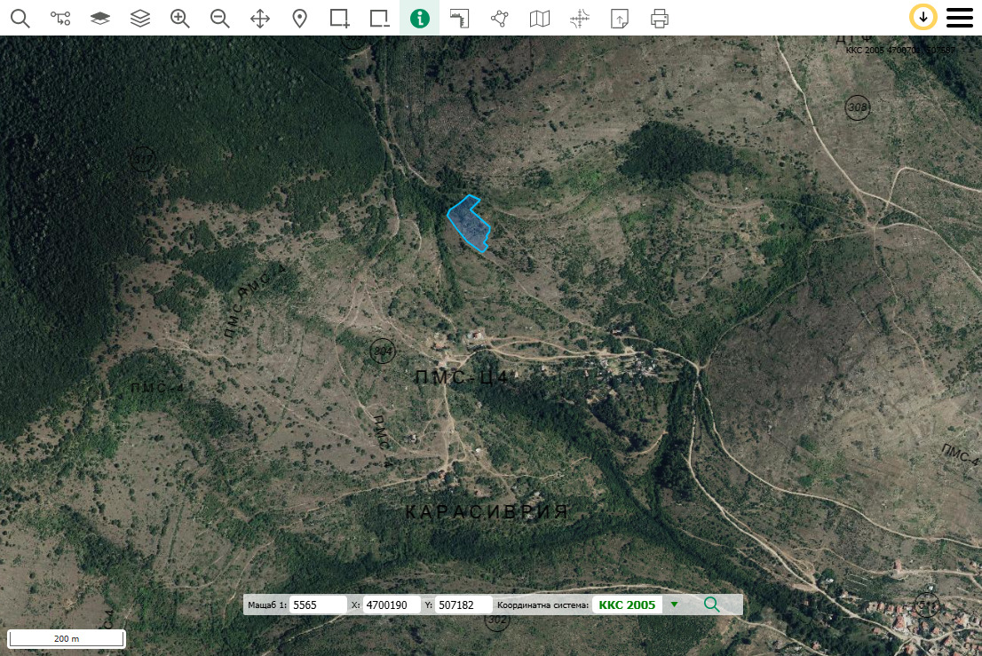Print the map with printer icon

tap(659, 18)
